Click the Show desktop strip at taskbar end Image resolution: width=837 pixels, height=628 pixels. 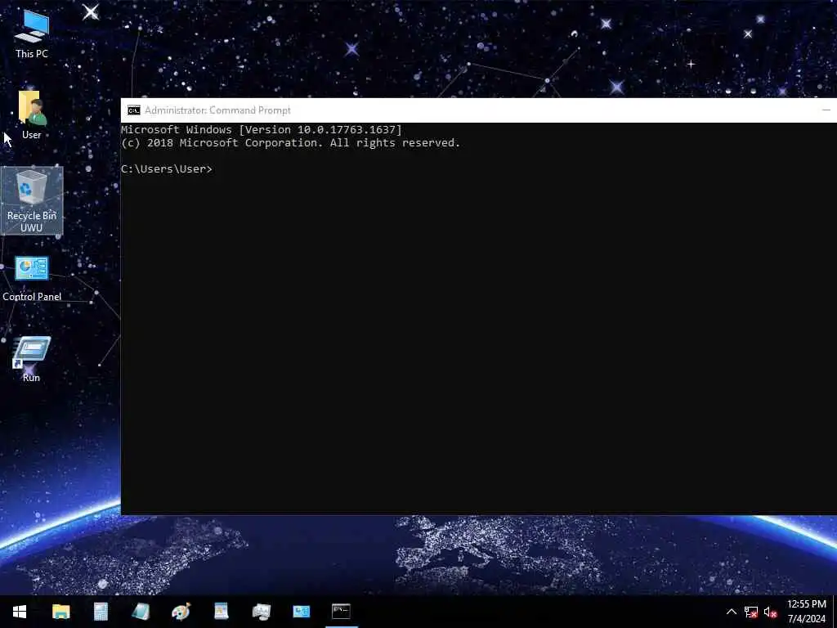835,612
